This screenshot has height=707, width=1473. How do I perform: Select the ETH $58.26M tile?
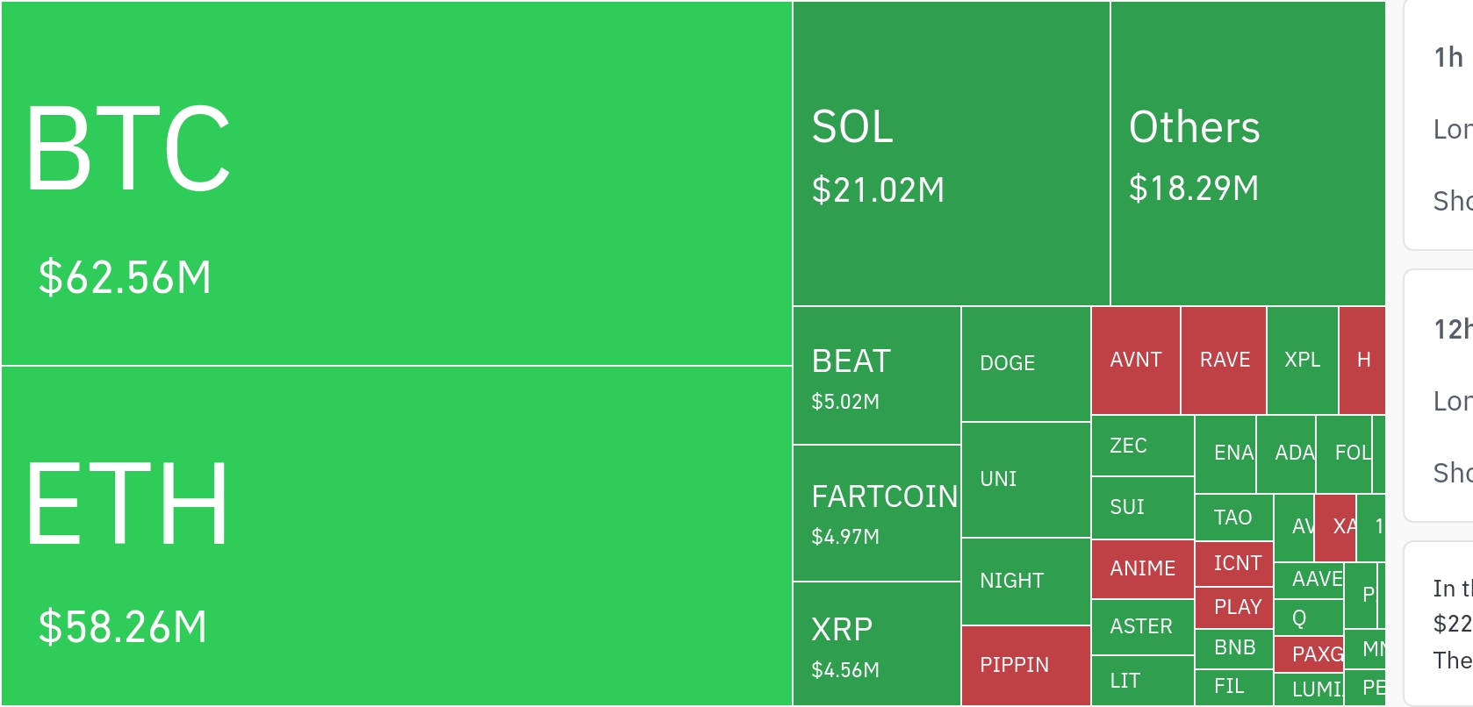(397, 535)
